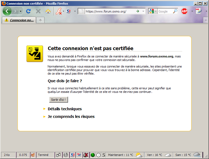The height and width of the screenshot is (159, 209).
Task: Click the rain cloud icon for Saturday
Action: click(x=197, y=155)
